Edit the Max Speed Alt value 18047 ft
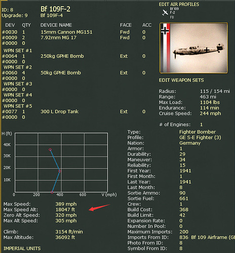The image size is (235, 253). coord(65,209)
